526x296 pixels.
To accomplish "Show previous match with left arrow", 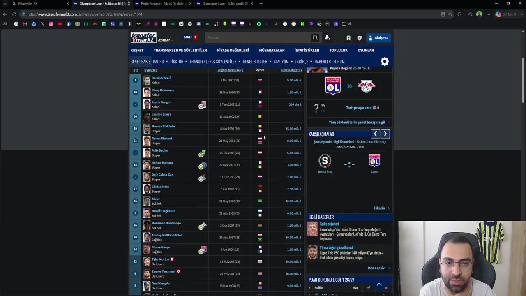I will click(x=375, y=134).
